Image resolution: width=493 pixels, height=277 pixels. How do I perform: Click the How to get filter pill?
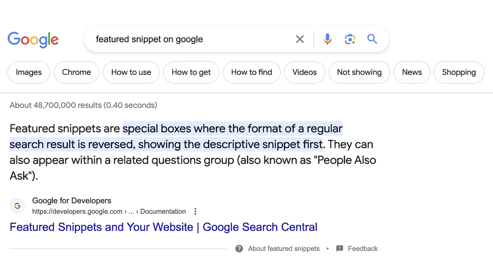pyautogui.click(x=191, y=72)
